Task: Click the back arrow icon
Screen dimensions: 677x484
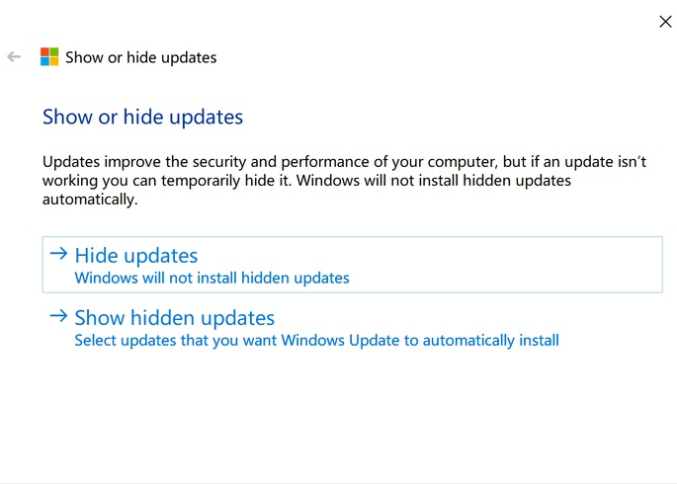Action: point(14,57)
